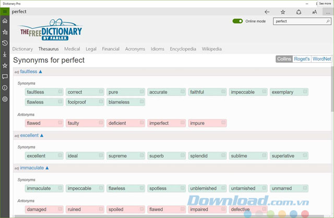
Task: Click the search magnifier icon
Action: (x=328, y=21)
